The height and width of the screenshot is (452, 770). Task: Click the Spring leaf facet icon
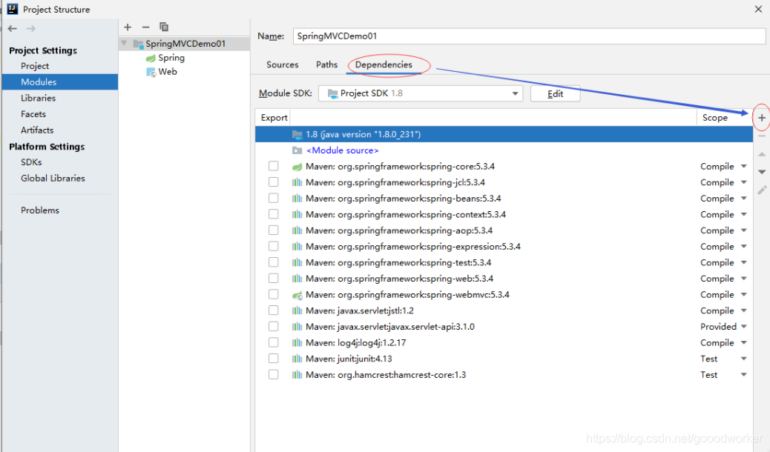coord(151,59)
